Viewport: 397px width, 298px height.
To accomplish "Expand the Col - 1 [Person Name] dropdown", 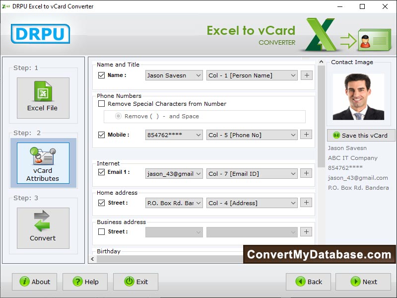I will tap(252, 75).
